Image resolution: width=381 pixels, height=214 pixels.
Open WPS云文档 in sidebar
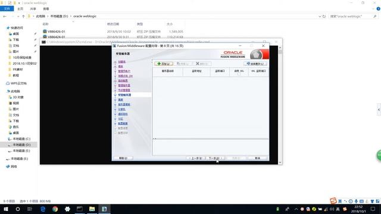18,83
